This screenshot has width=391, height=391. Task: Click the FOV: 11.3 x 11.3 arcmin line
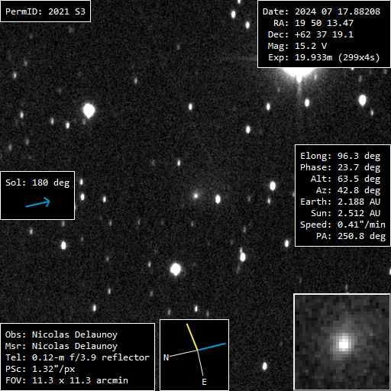click(66, 380)
